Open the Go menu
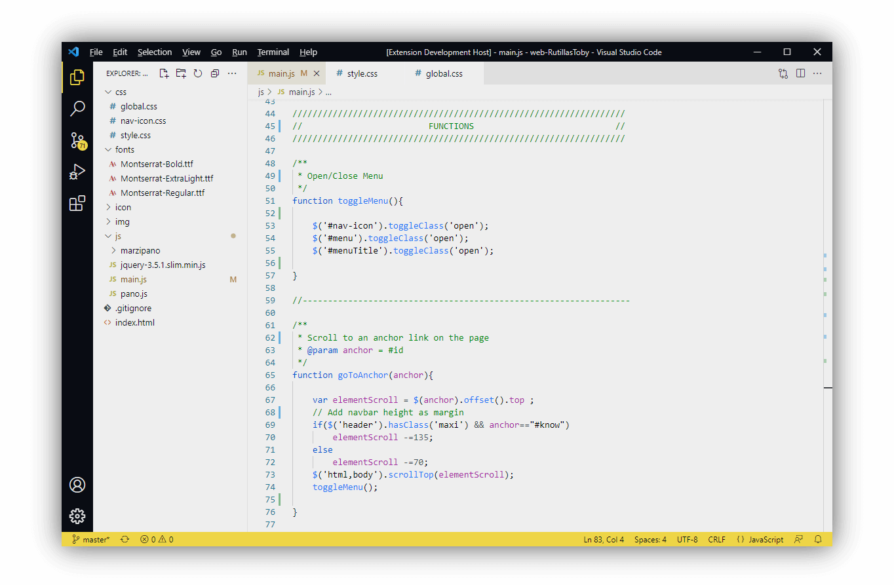 click(x=216, y=52)
